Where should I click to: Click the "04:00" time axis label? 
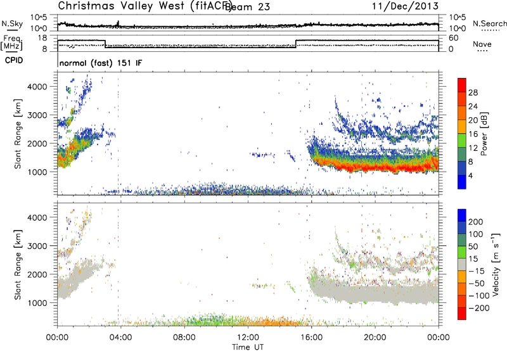(x=121, y=338)
